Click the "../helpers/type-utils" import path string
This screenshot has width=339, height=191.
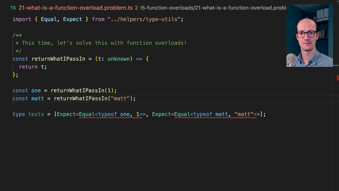(145, 19)
